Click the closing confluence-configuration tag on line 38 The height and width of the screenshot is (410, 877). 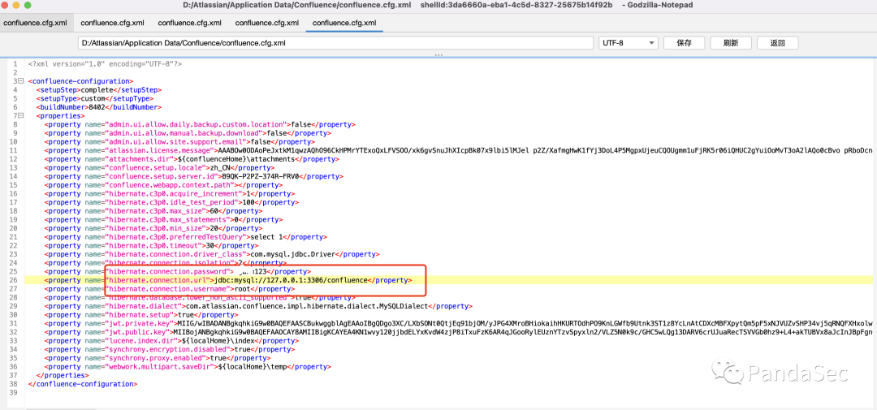coord(83,384)
